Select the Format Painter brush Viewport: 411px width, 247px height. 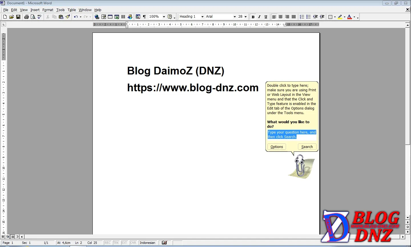click(x=68, y=17)
